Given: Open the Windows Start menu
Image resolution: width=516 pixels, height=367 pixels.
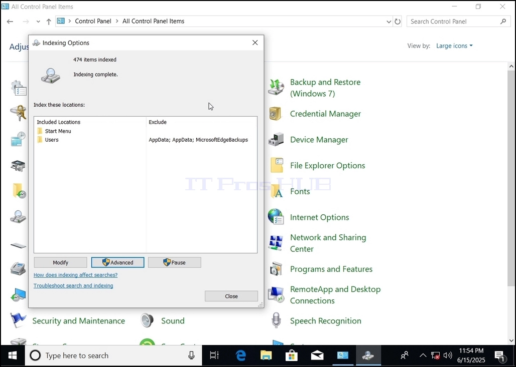Looking at the screenshot, I should point(13,355).
